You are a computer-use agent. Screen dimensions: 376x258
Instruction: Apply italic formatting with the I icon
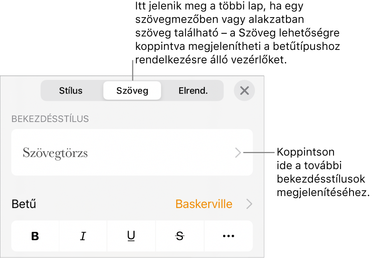pyautogui.click(x=83, y=236)
